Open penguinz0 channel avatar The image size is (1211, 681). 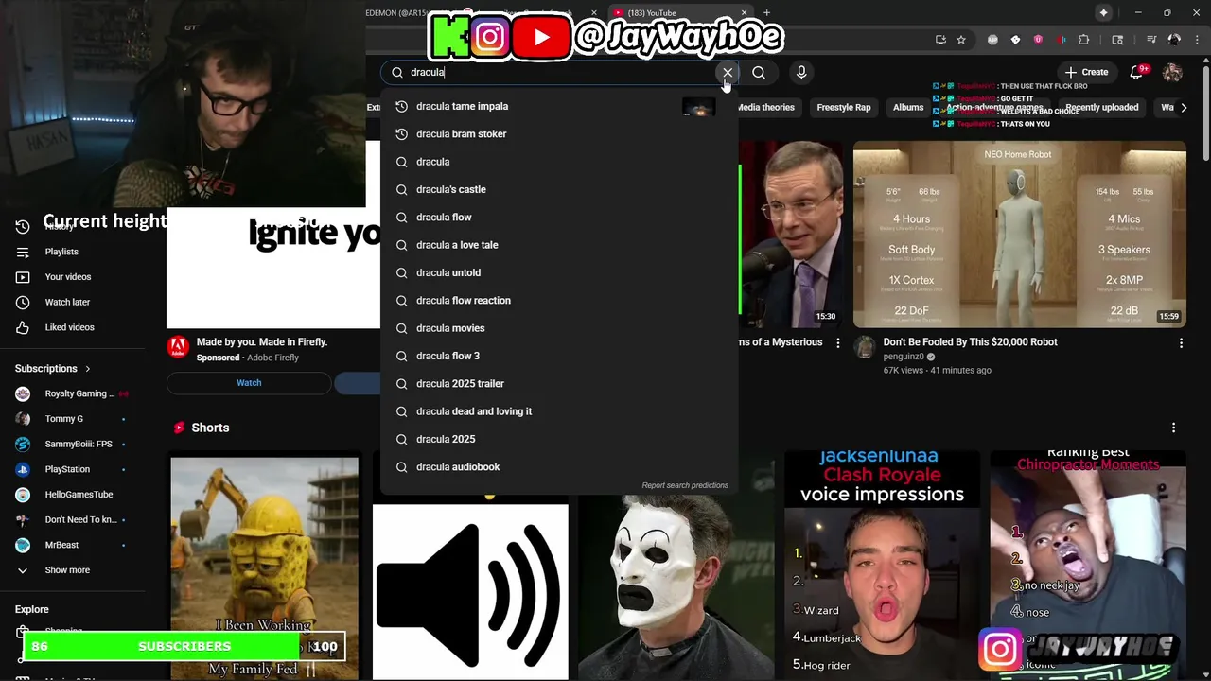(x=865, y=347)
